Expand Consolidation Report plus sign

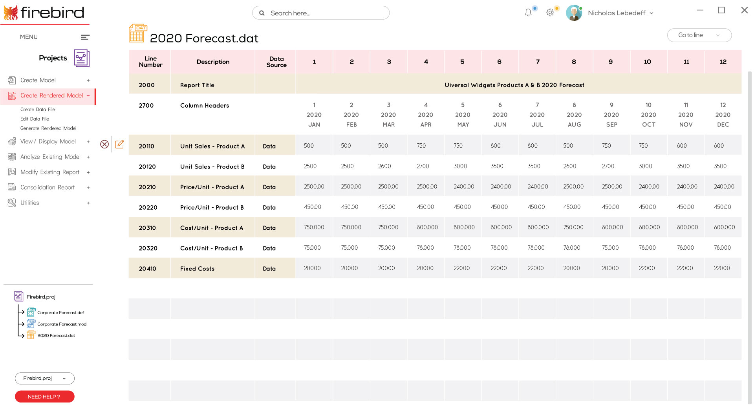[x=88, y=188]
